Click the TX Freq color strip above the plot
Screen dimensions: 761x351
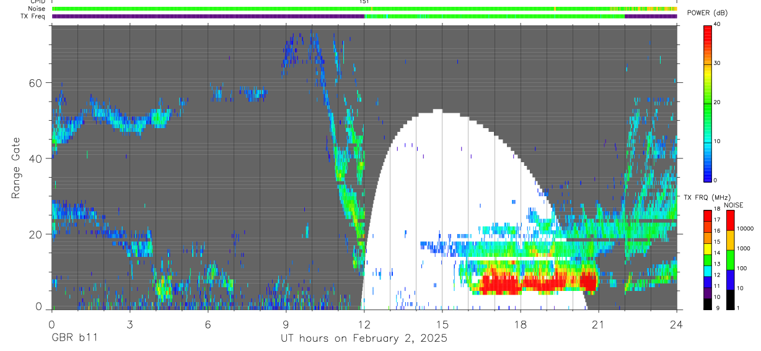pos(364,16)
